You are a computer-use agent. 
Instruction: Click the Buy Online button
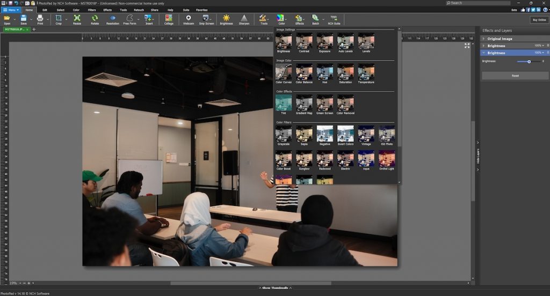(539, 20)
